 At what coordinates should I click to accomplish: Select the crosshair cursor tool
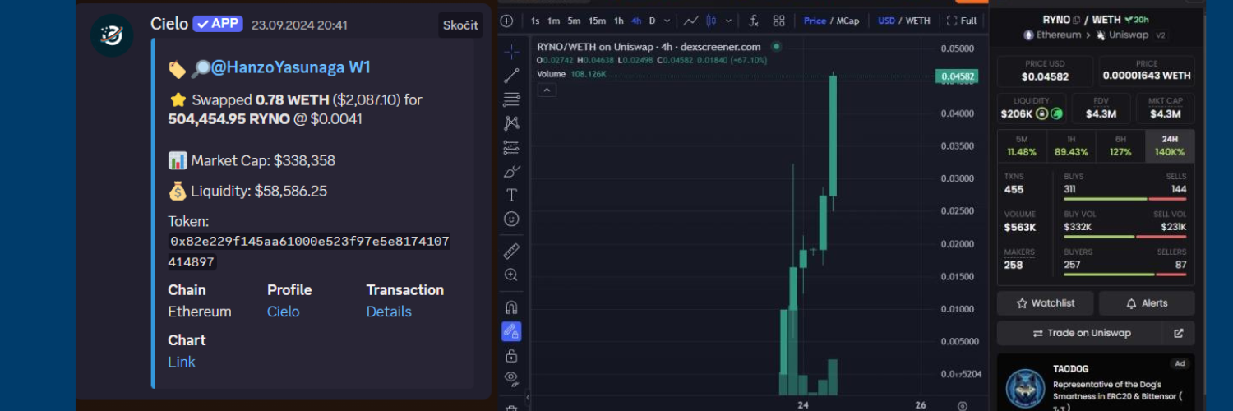[x=511, y=52]
